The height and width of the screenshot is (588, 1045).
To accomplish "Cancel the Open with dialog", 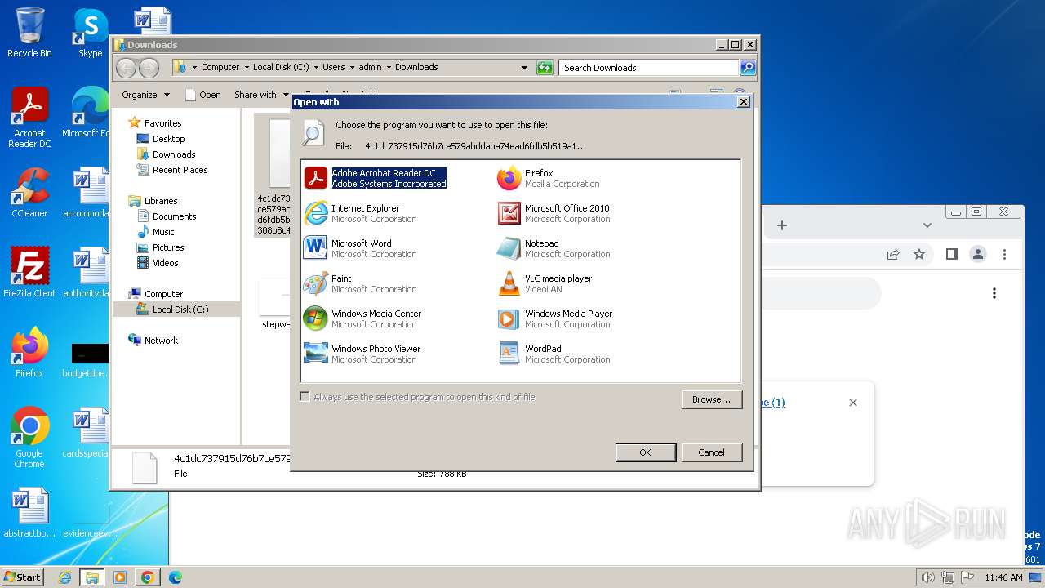I will click(x=711, y=452).
